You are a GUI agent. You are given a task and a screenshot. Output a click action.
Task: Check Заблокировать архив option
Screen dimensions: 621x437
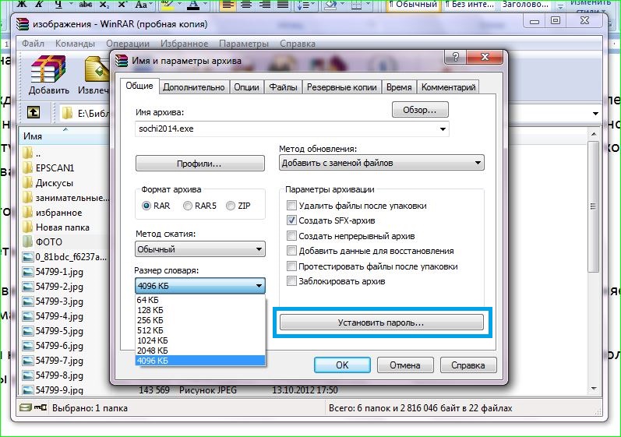291,281
